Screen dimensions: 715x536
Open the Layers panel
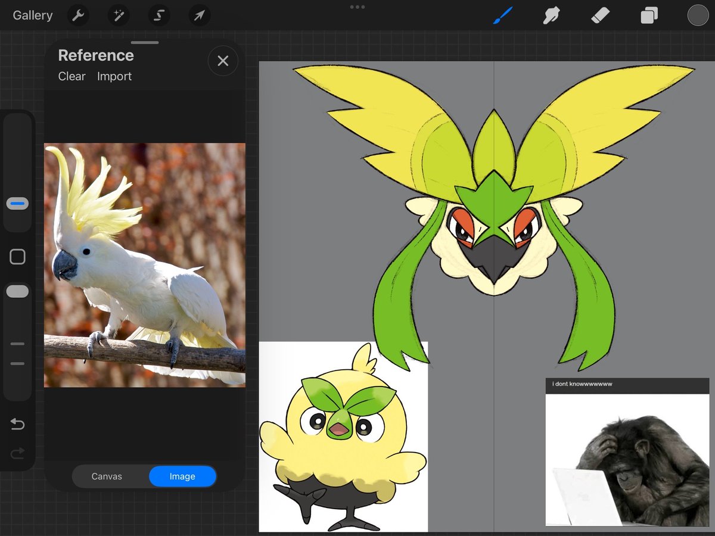coord(648,15)
